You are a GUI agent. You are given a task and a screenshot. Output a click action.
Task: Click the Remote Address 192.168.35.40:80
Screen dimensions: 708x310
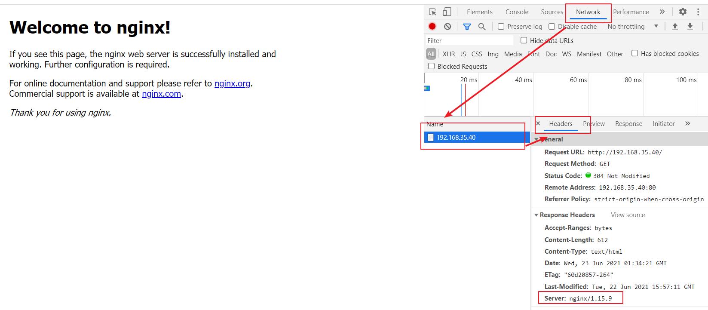coord(627,187)
